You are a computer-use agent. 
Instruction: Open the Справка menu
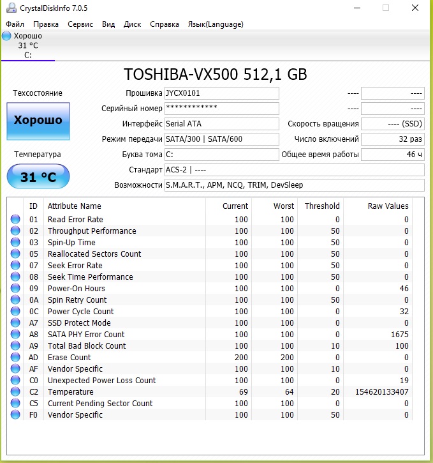click(x=165, y=24)
